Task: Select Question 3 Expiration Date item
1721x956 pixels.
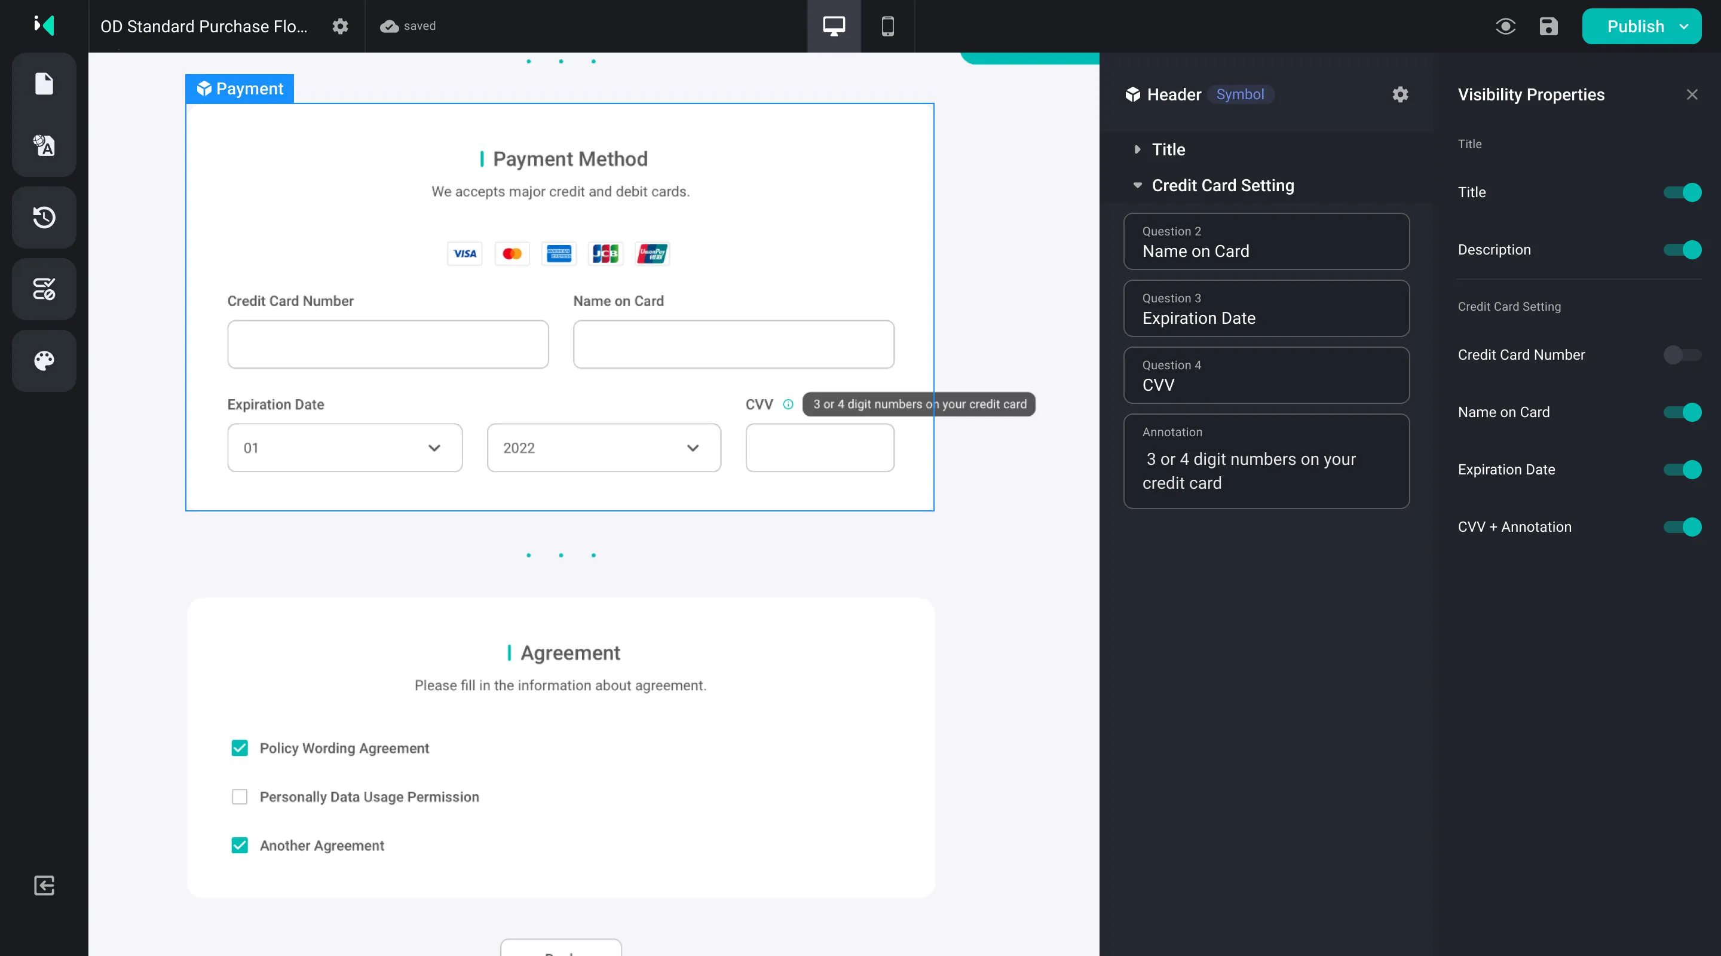Action: (1266, 309)
